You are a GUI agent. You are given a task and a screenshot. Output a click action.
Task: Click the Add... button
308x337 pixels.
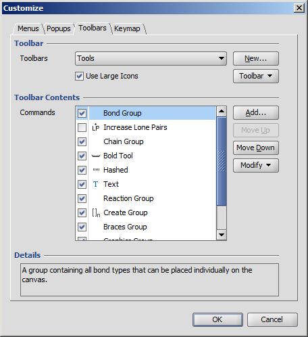point(256,112)
